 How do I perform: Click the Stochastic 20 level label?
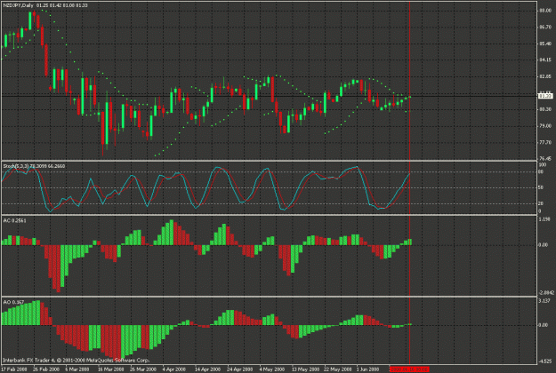pyautogui.click(x=541, y=203)
